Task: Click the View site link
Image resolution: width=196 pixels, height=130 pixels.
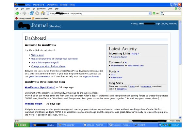Action: point(55,26)
